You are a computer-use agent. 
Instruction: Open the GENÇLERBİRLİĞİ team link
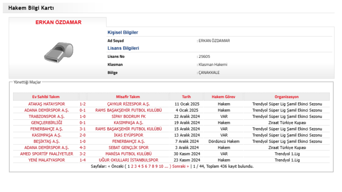[46, 123]
